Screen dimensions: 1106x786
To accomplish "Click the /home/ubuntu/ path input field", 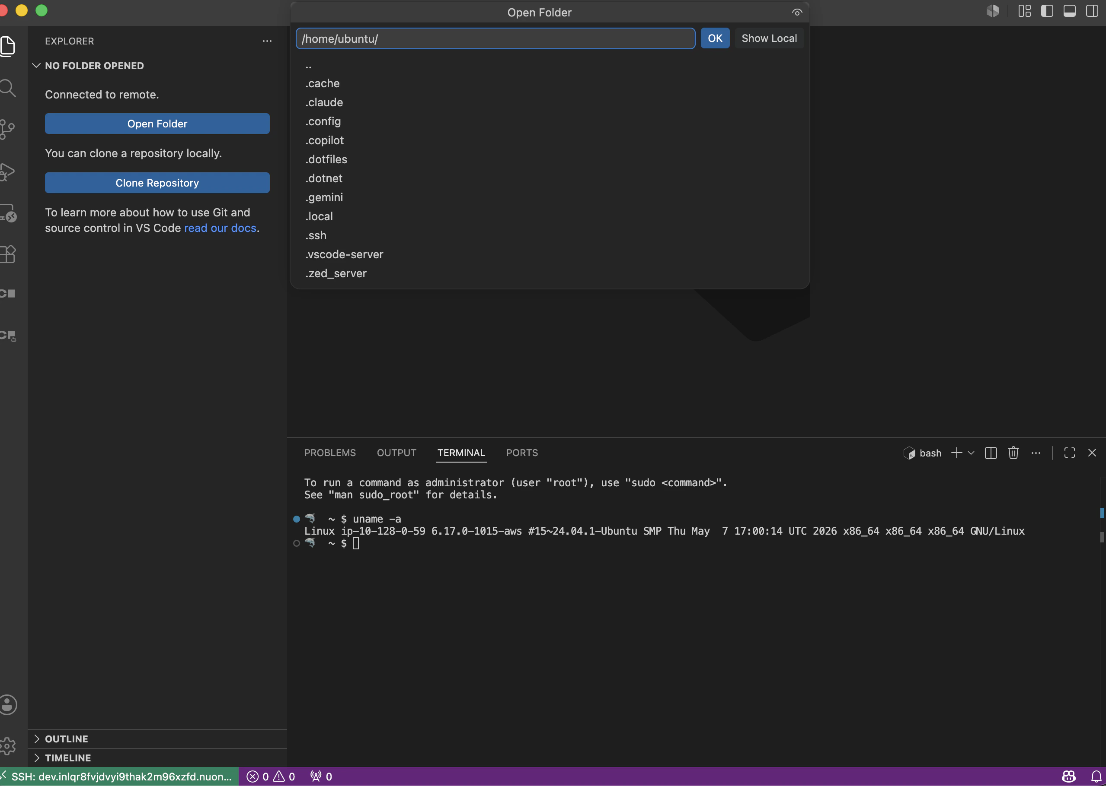I will (x=495, y=39).
